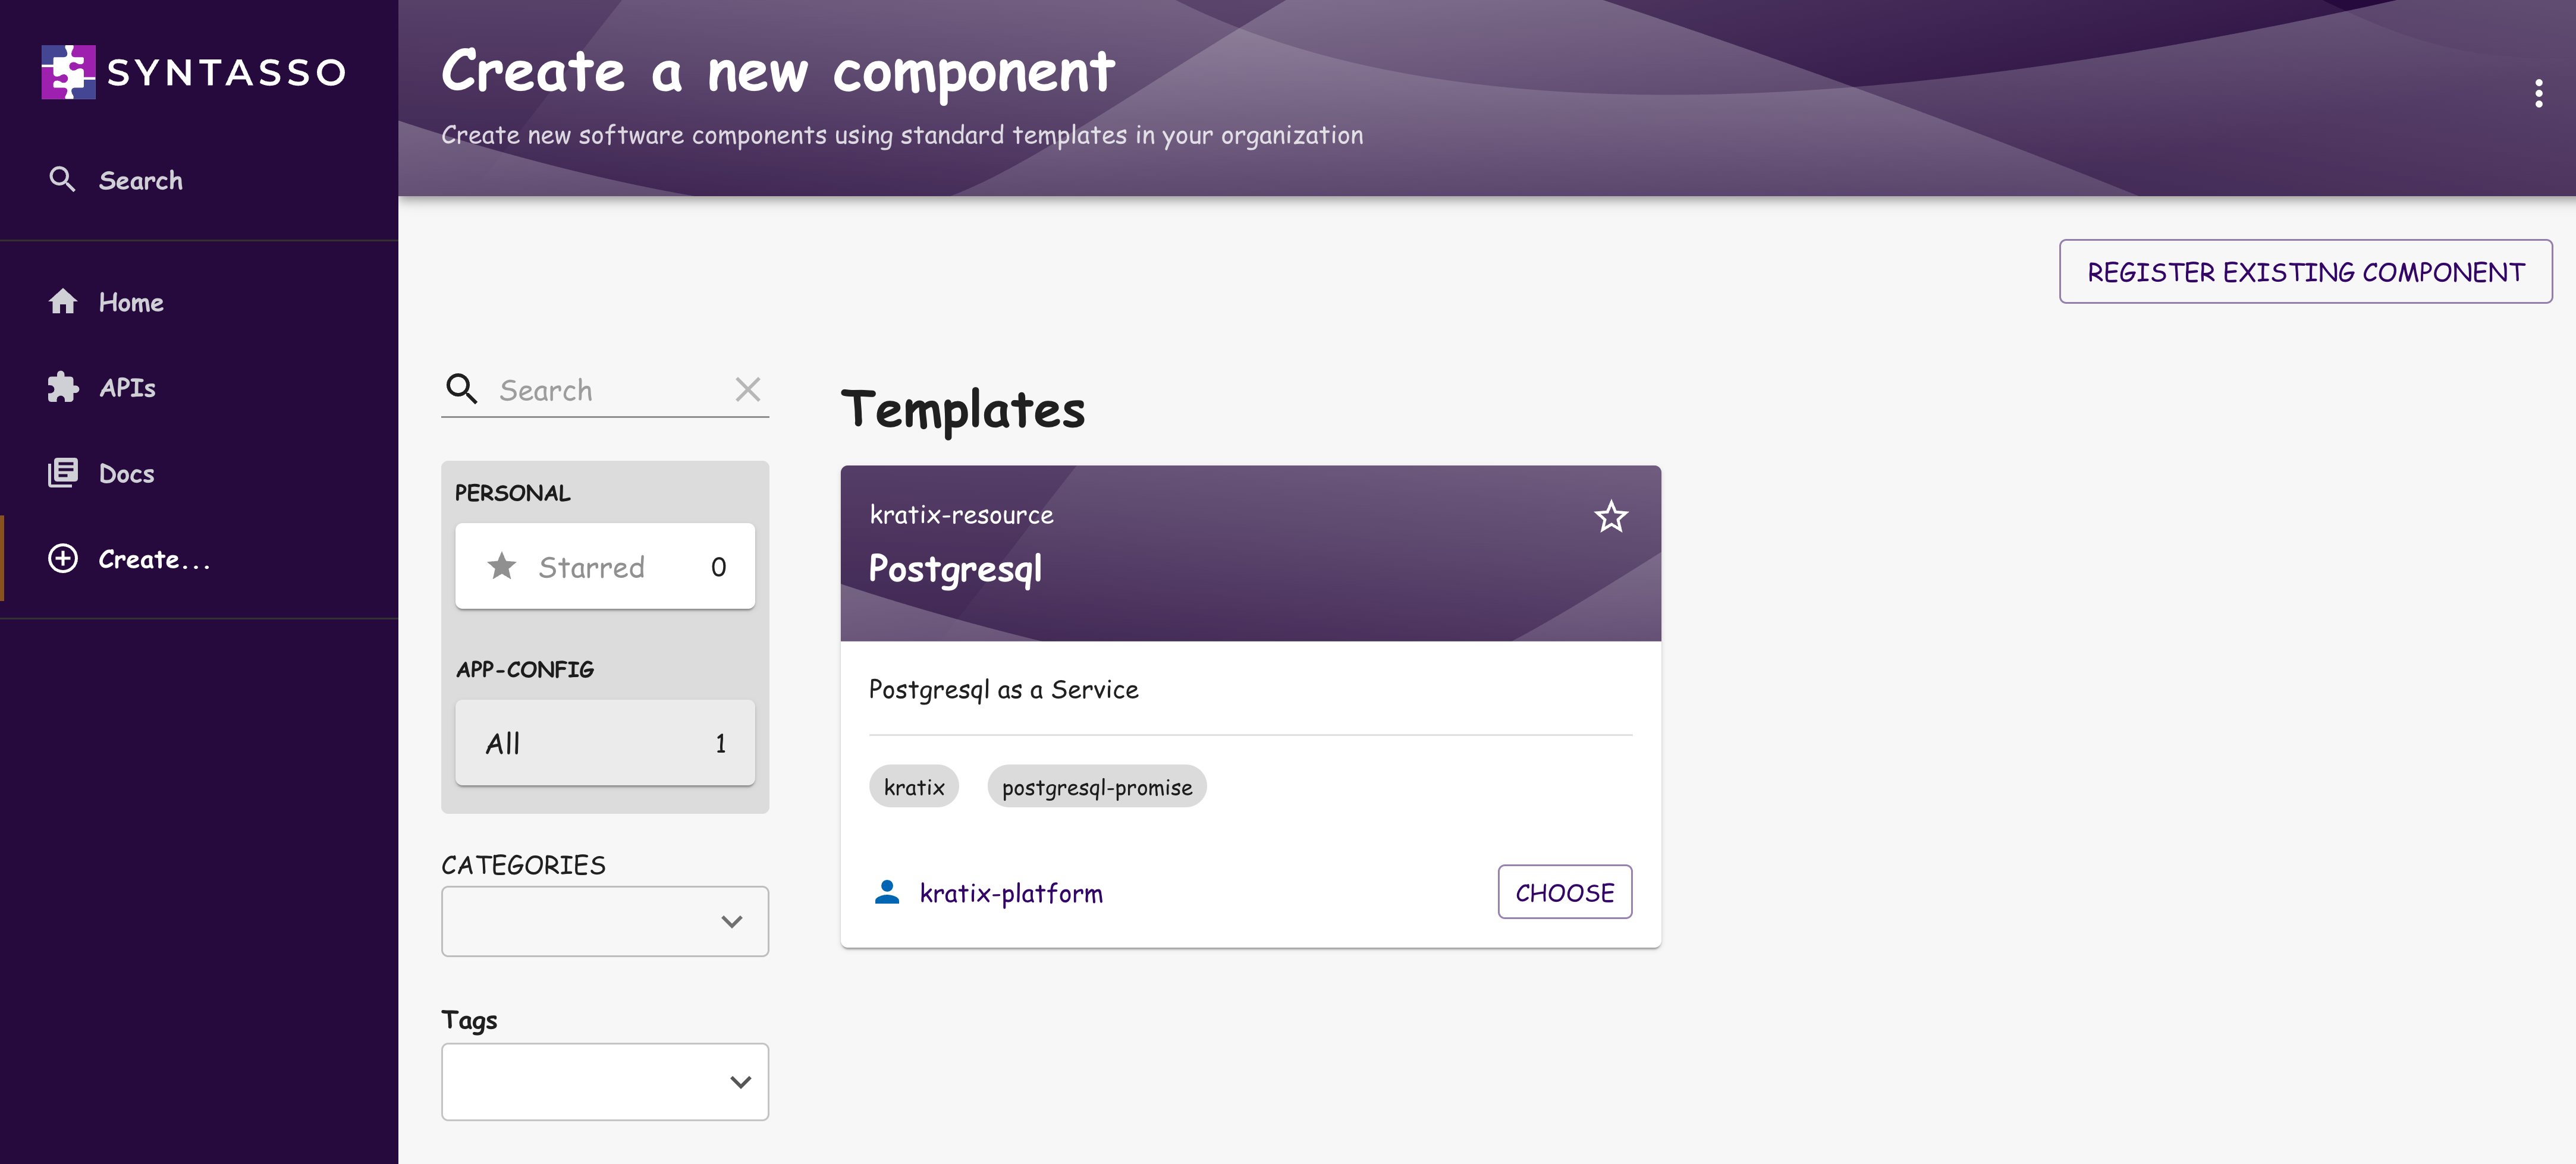Open the three-dot more options menu

click(2538, 94)
